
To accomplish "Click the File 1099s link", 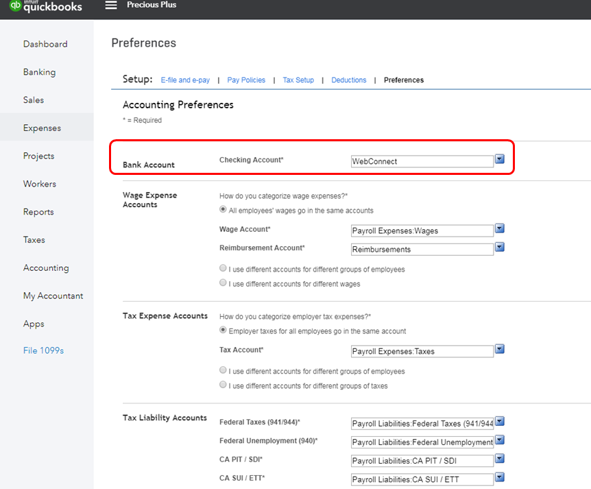I will coord(43,350).
